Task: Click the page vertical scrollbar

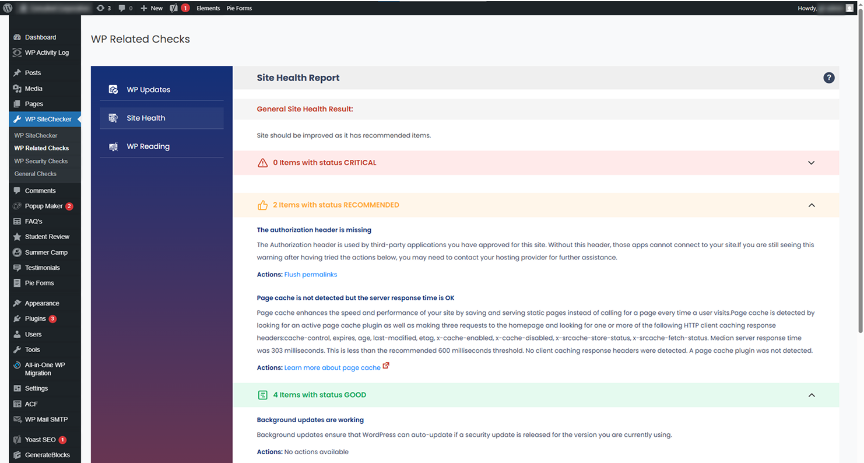Action: coord(860,175)
